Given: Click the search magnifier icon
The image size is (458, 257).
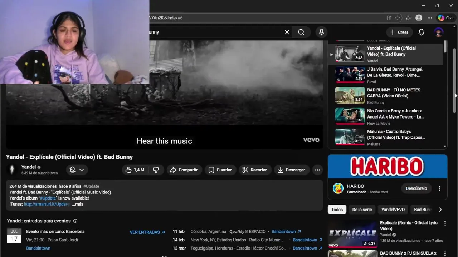Looking at the screenshot, I should pos(301,32).
